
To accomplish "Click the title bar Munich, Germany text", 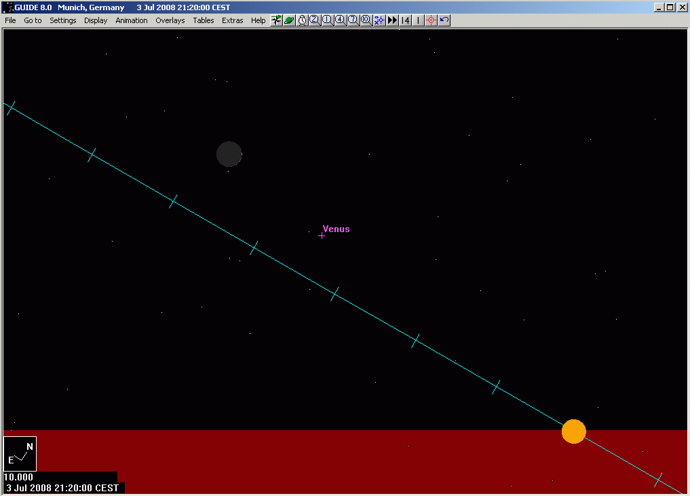I will click(91, 7).
